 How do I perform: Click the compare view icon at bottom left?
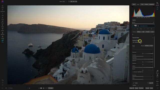10,88
